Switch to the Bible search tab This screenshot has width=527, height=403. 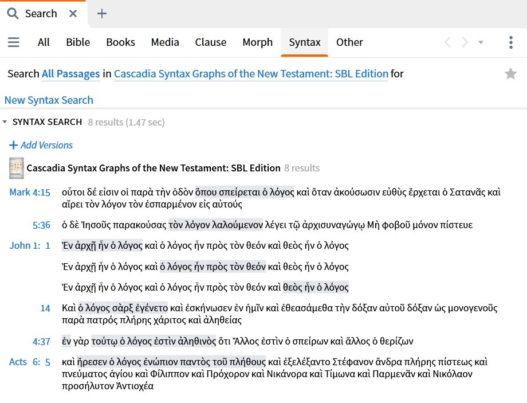point(78,42)
